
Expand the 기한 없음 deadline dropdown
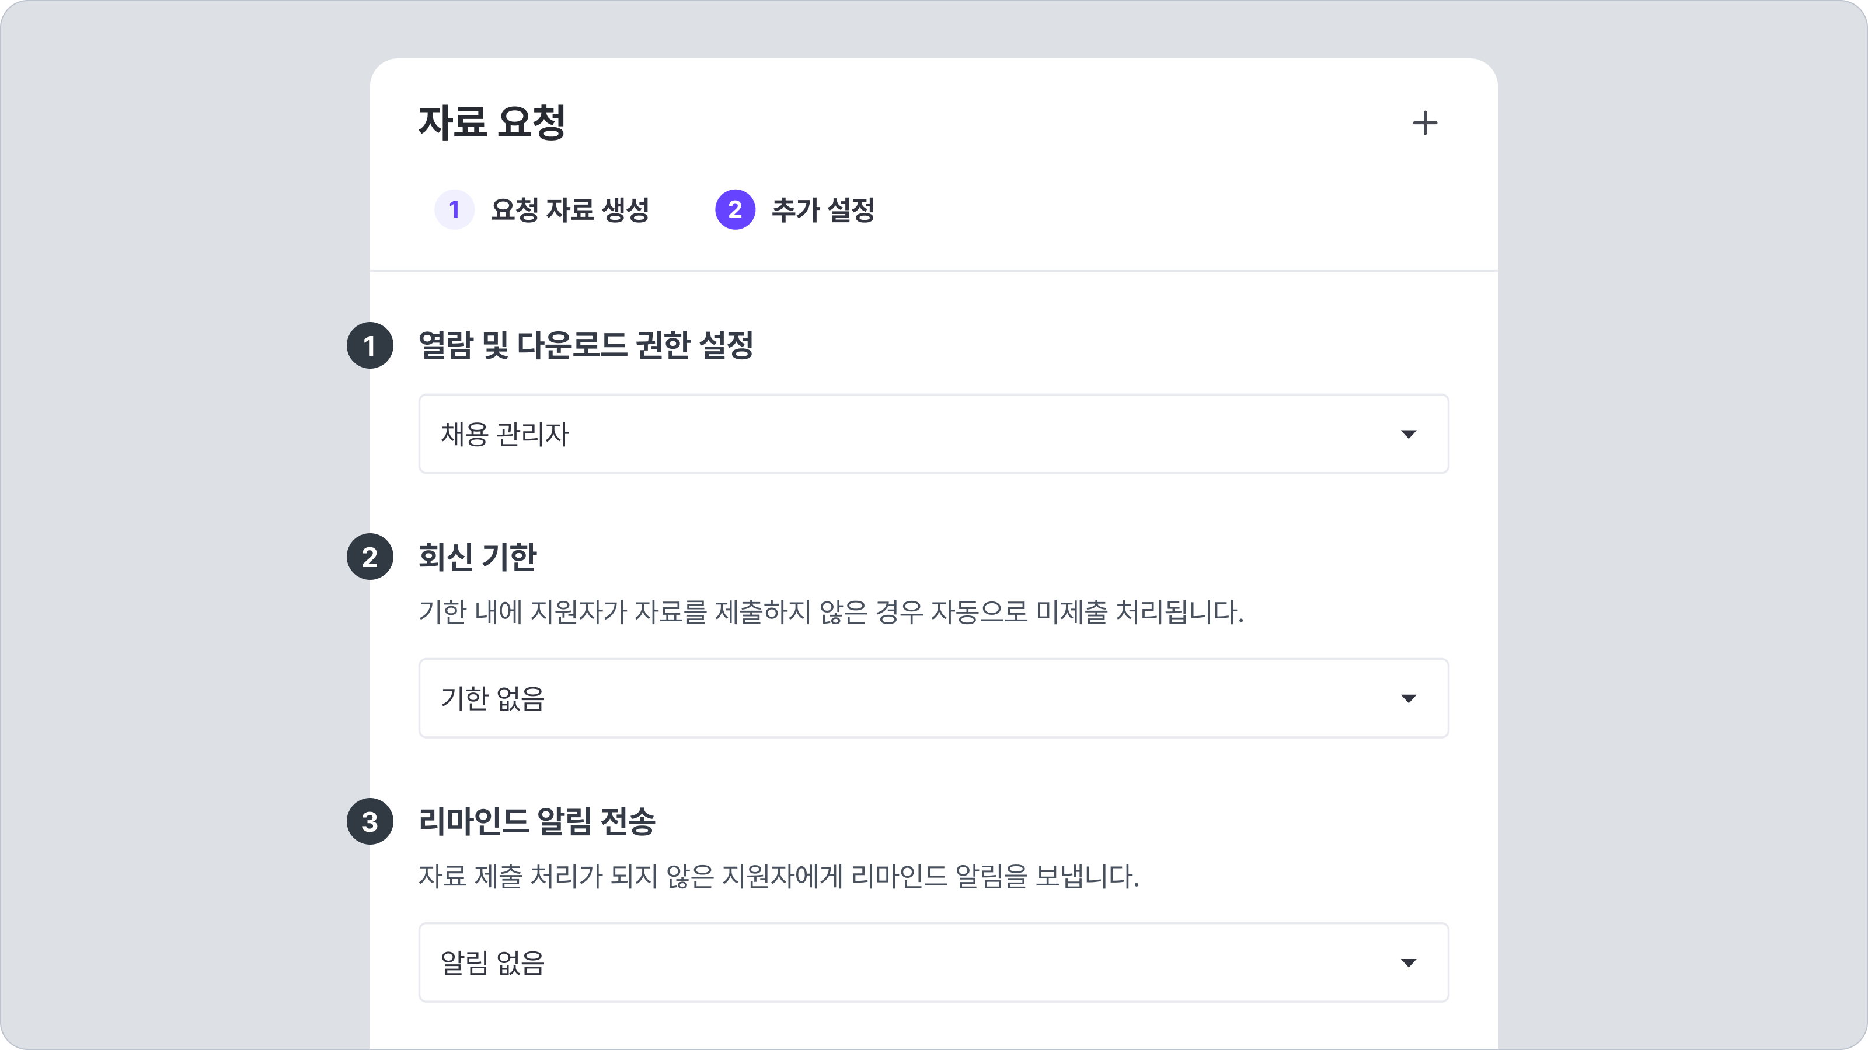pyautogui.click(x=933, y=699)
